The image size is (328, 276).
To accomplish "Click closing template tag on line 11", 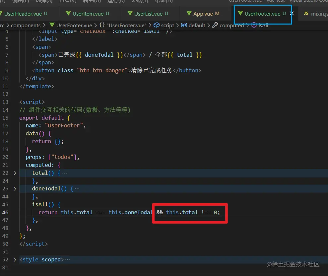I will 36,87.
